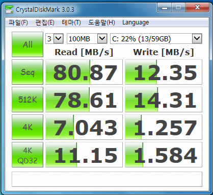Expand the C: 22% drive selection dropdown

(x=197, y=39)
